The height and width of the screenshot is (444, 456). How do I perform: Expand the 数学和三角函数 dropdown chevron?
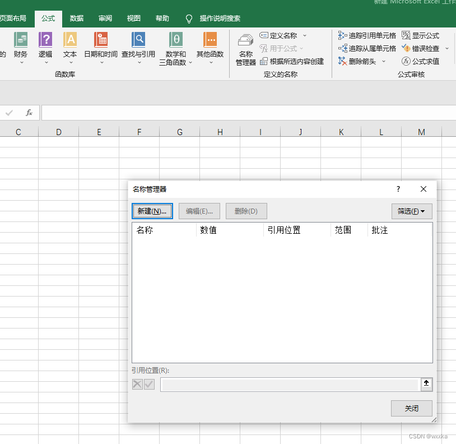pos(190,63)
